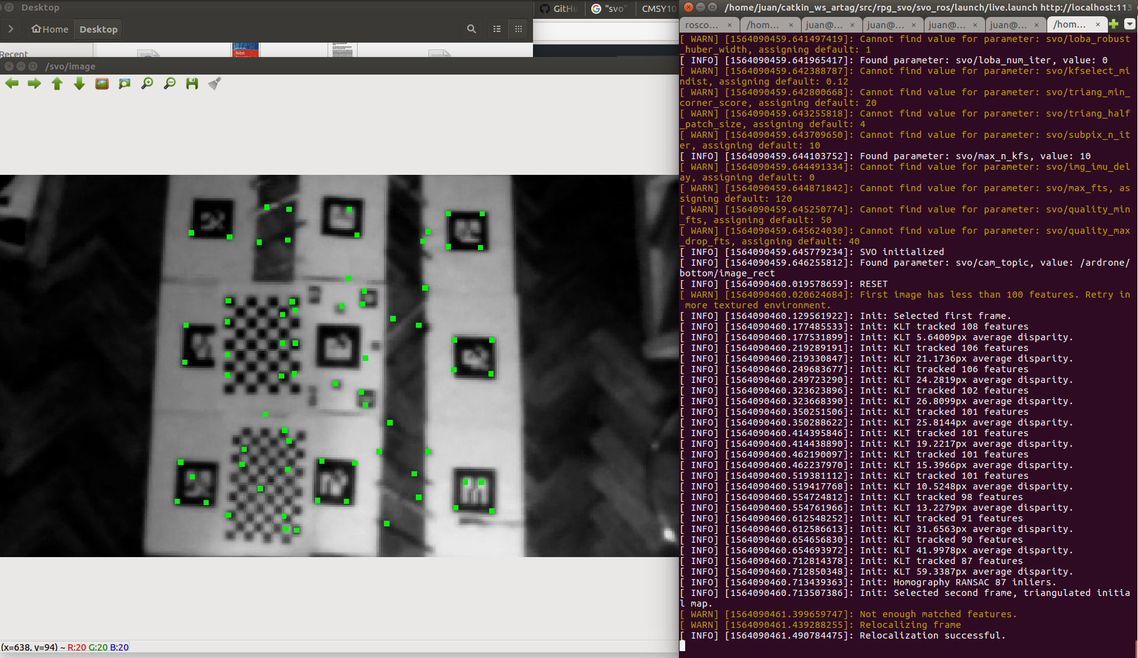Open the GitHub browser tab
This screenshot has width=1138, height=658.
click(559, 9)
